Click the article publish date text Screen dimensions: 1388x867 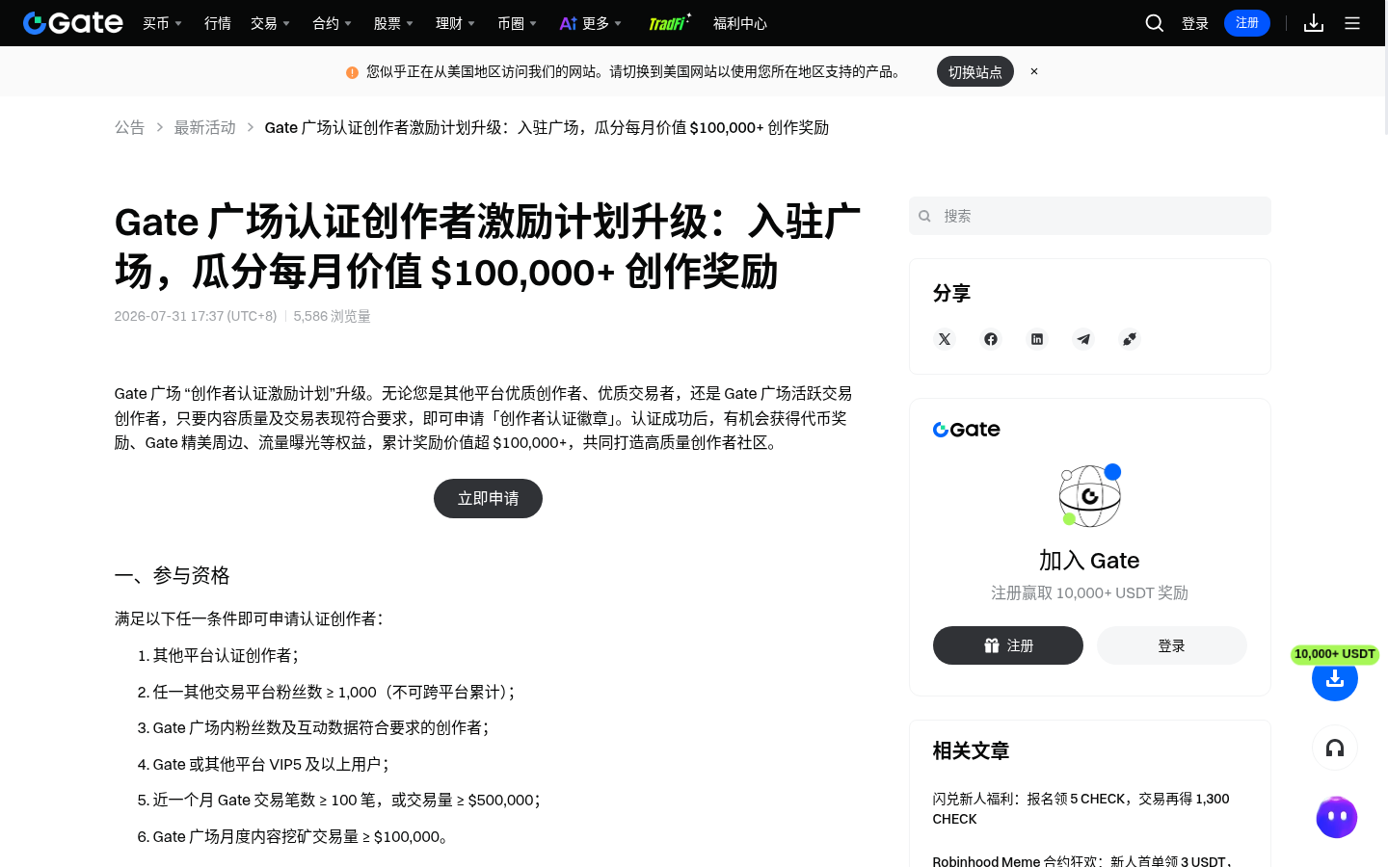196,316
